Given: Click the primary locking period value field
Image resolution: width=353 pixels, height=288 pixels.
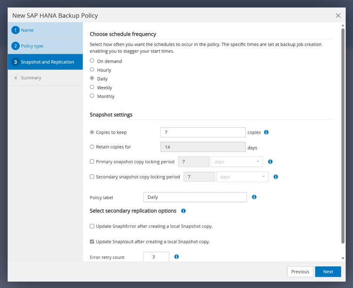Looking at the screenshot, I should pyautogui.click(x=193, y=162).
